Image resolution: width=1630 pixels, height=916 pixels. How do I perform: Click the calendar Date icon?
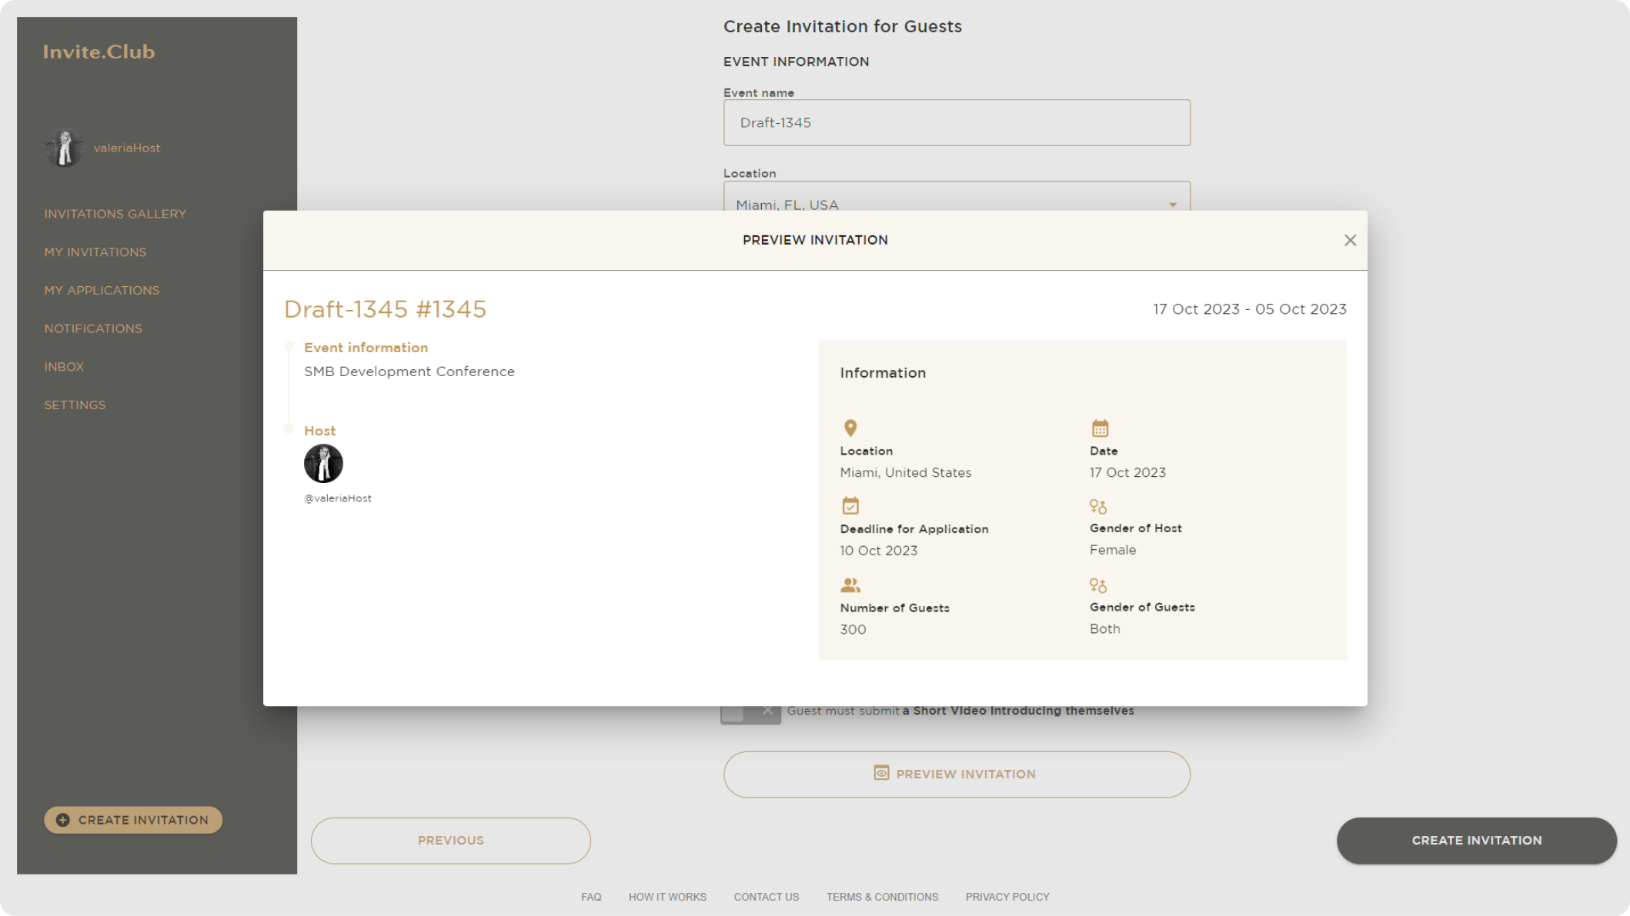point(1100,428)
